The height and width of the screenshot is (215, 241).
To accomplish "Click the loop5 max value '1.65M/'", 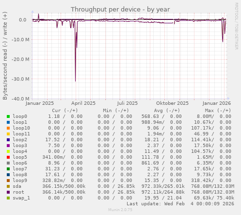I will pyautogui.click(x=206, y=157).
